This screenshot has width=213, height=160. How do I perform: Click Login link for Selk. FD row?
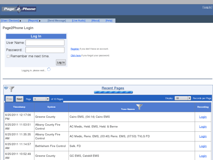point(203,146)
